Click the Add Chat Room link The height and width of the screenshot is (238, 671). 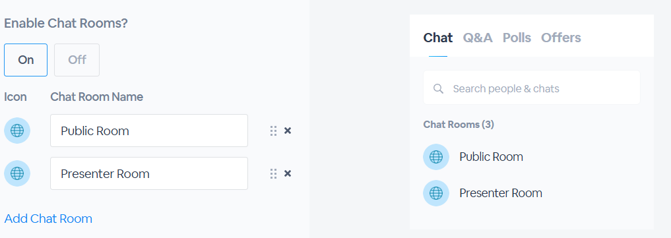[x=48, y=219]
